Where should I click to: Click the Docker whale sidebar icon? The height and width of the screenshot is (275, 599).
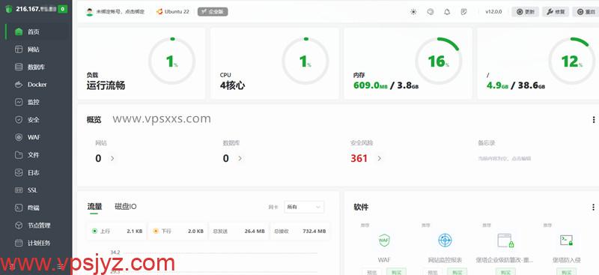(19, 85)
